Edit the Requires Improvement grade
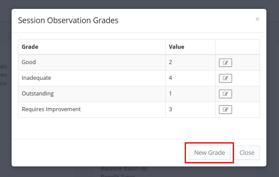 coord(225,110)
